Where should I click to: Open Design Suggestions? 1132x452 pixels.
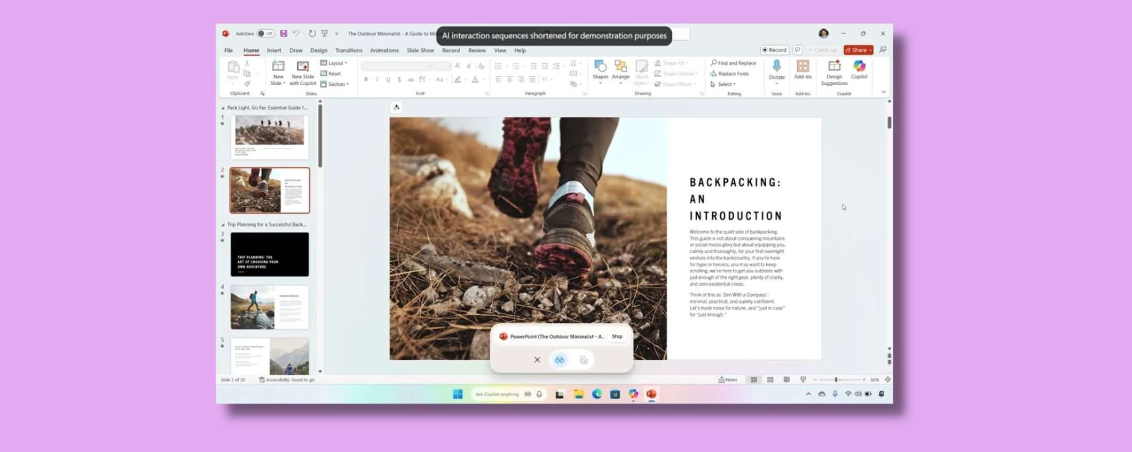coord(834,72)
